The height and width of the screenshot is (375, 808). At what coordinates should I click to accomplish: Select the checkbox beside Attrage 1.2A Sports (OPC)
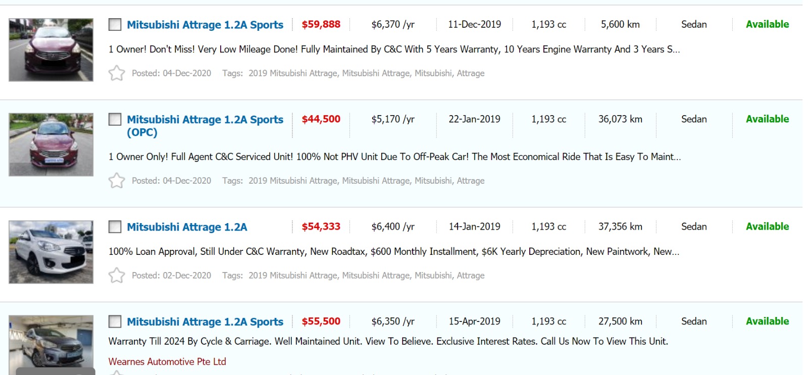tap(115, 120)
